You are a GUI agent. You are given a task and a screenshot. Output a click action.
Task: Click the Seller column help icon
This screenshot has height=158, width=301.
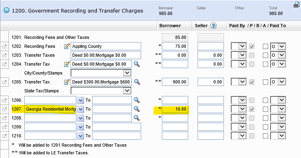click(x=213, y=26)
